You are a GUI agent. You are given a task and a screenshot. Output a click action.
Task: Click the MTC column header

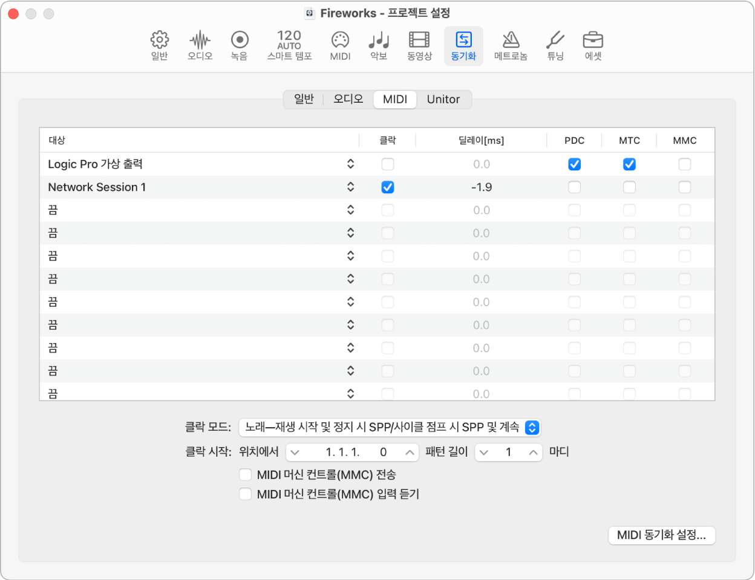coord(630,140)
